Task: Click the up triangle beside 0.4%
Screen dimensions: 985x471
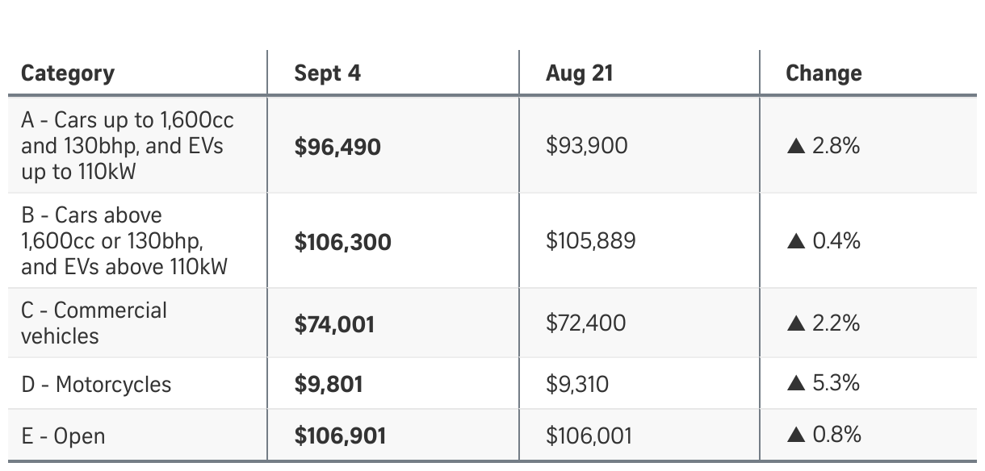Action: tap(795, 241)
